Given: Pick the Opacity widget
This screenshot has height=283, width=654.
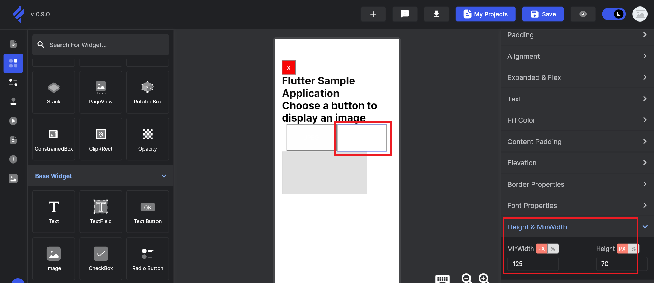Looking at the screenshot, I should [x=148, y=139].
